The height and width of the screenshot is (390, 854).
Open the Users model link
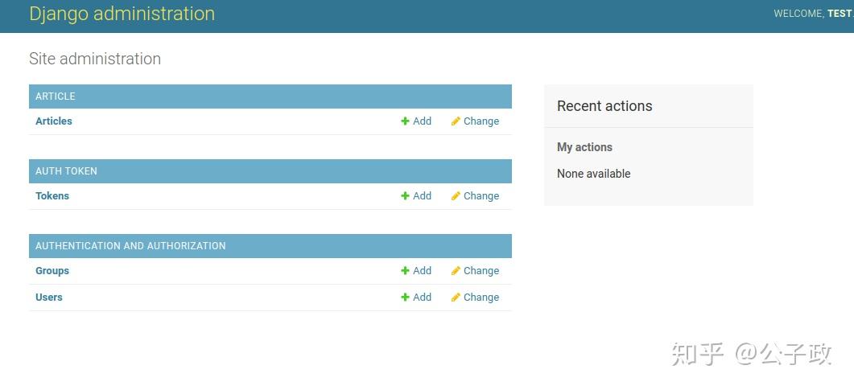tap(49, 298)
